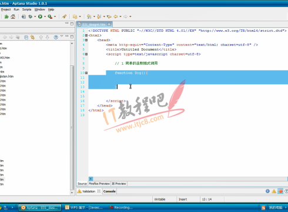Open the Aptana home page icon
Viewport: 288px width, 212px height.
13,16
